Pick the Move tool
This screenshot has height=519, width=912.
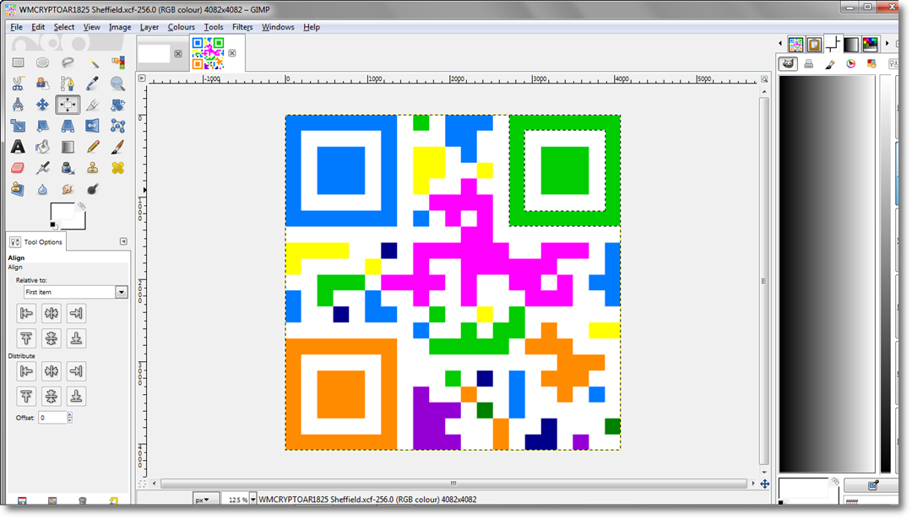(x=42, y=105)
